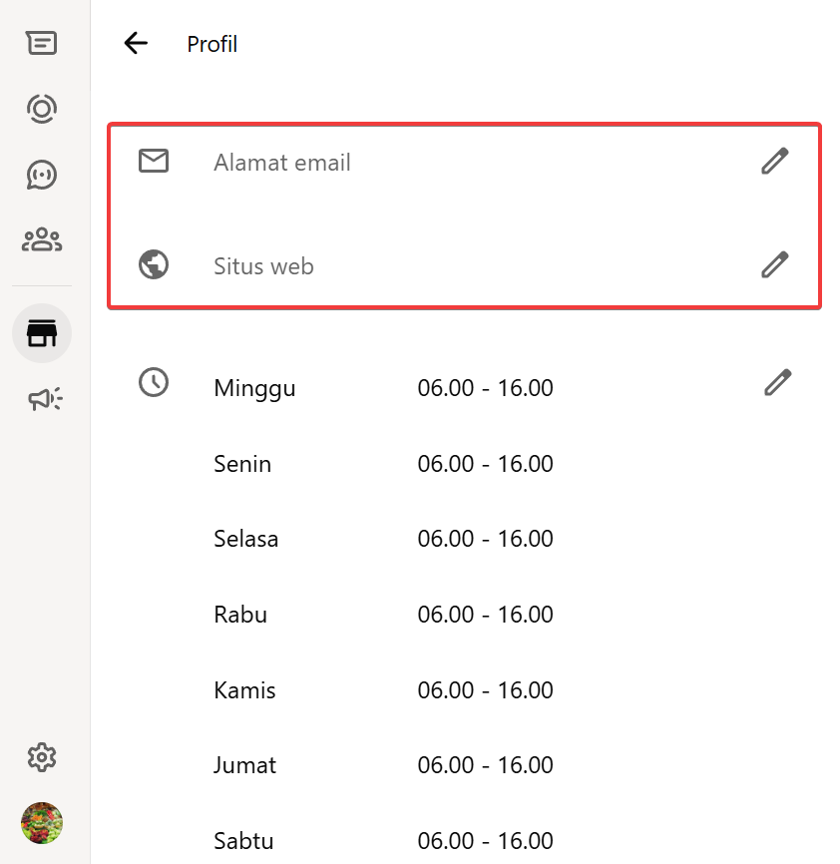Click the profile picture avatar
Screen dimensions: 840x864
point(42,823)
